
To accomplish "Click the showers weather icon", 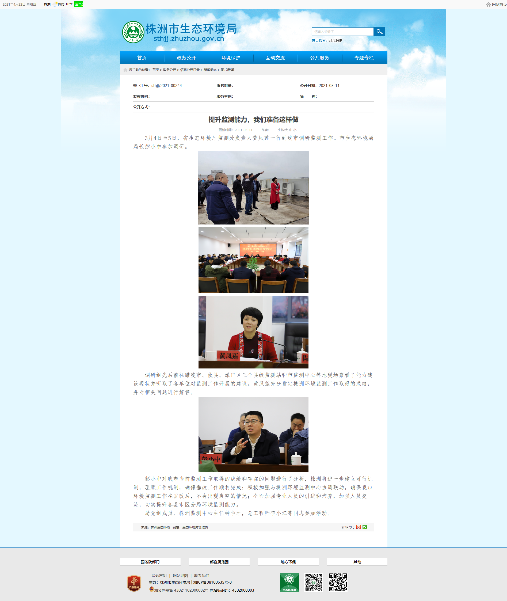I will coord(55,4).
